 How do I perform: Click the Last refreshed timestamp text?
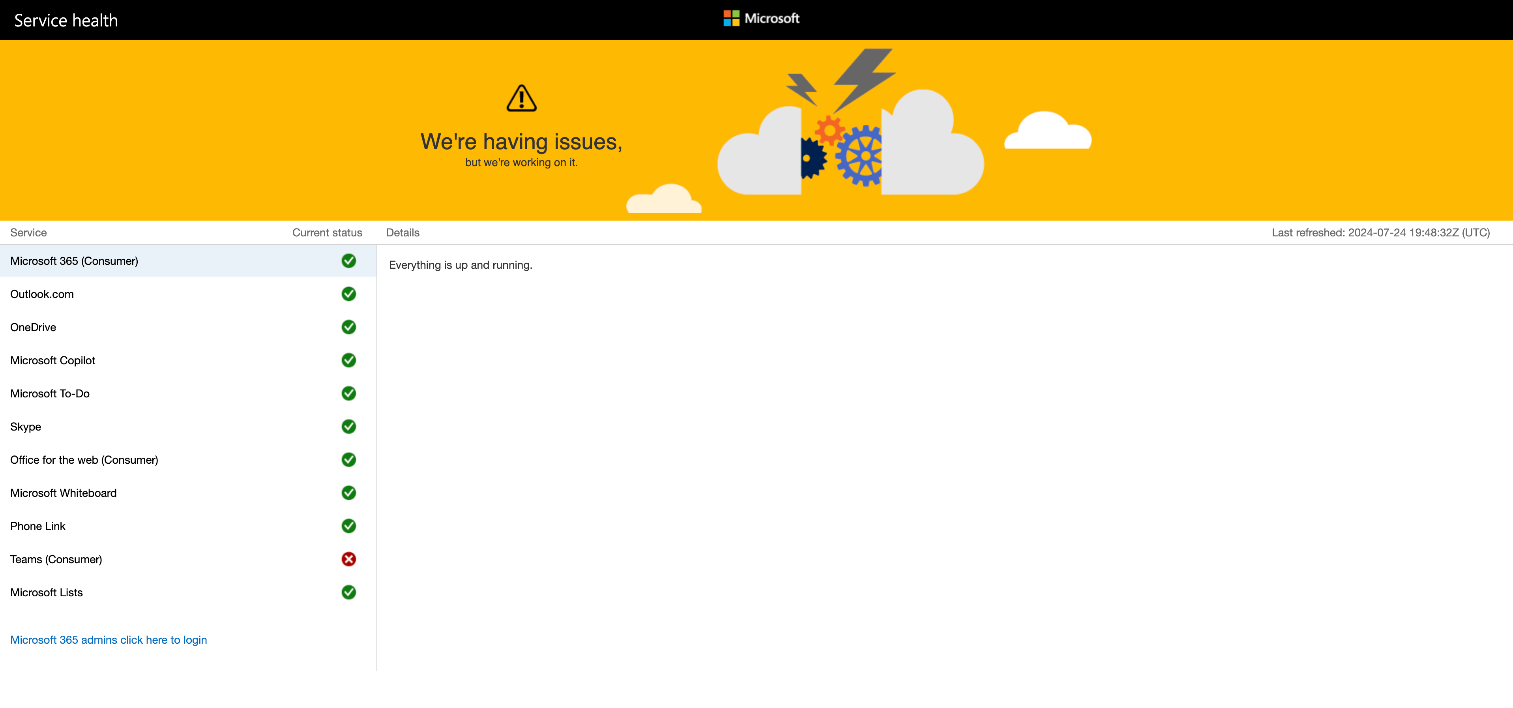point(1380,233)
